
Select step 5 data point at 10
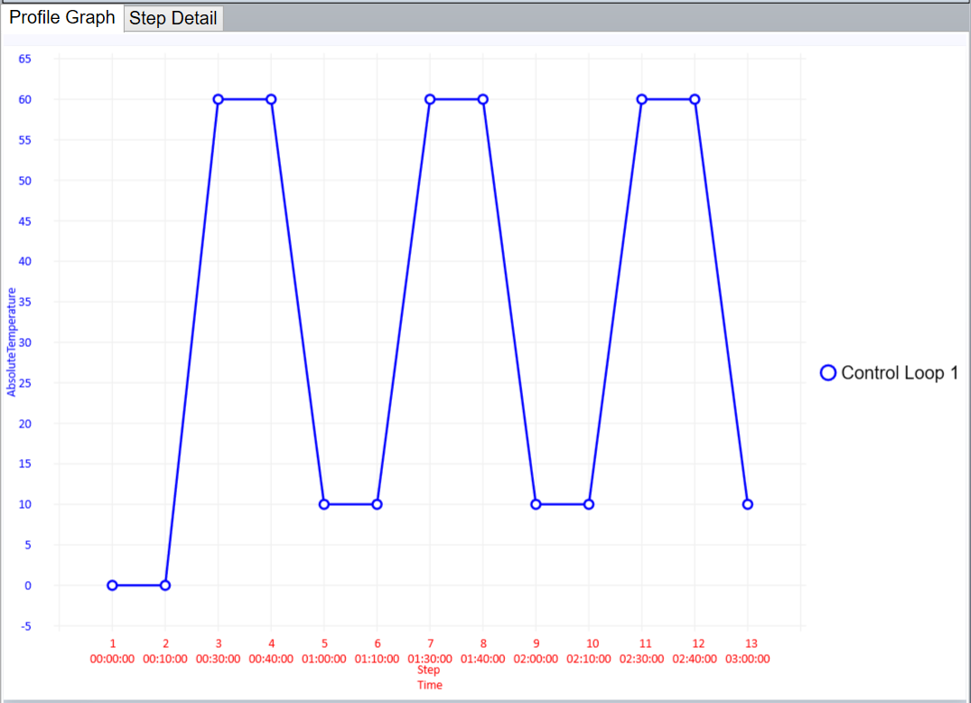(x=324, y=504)
